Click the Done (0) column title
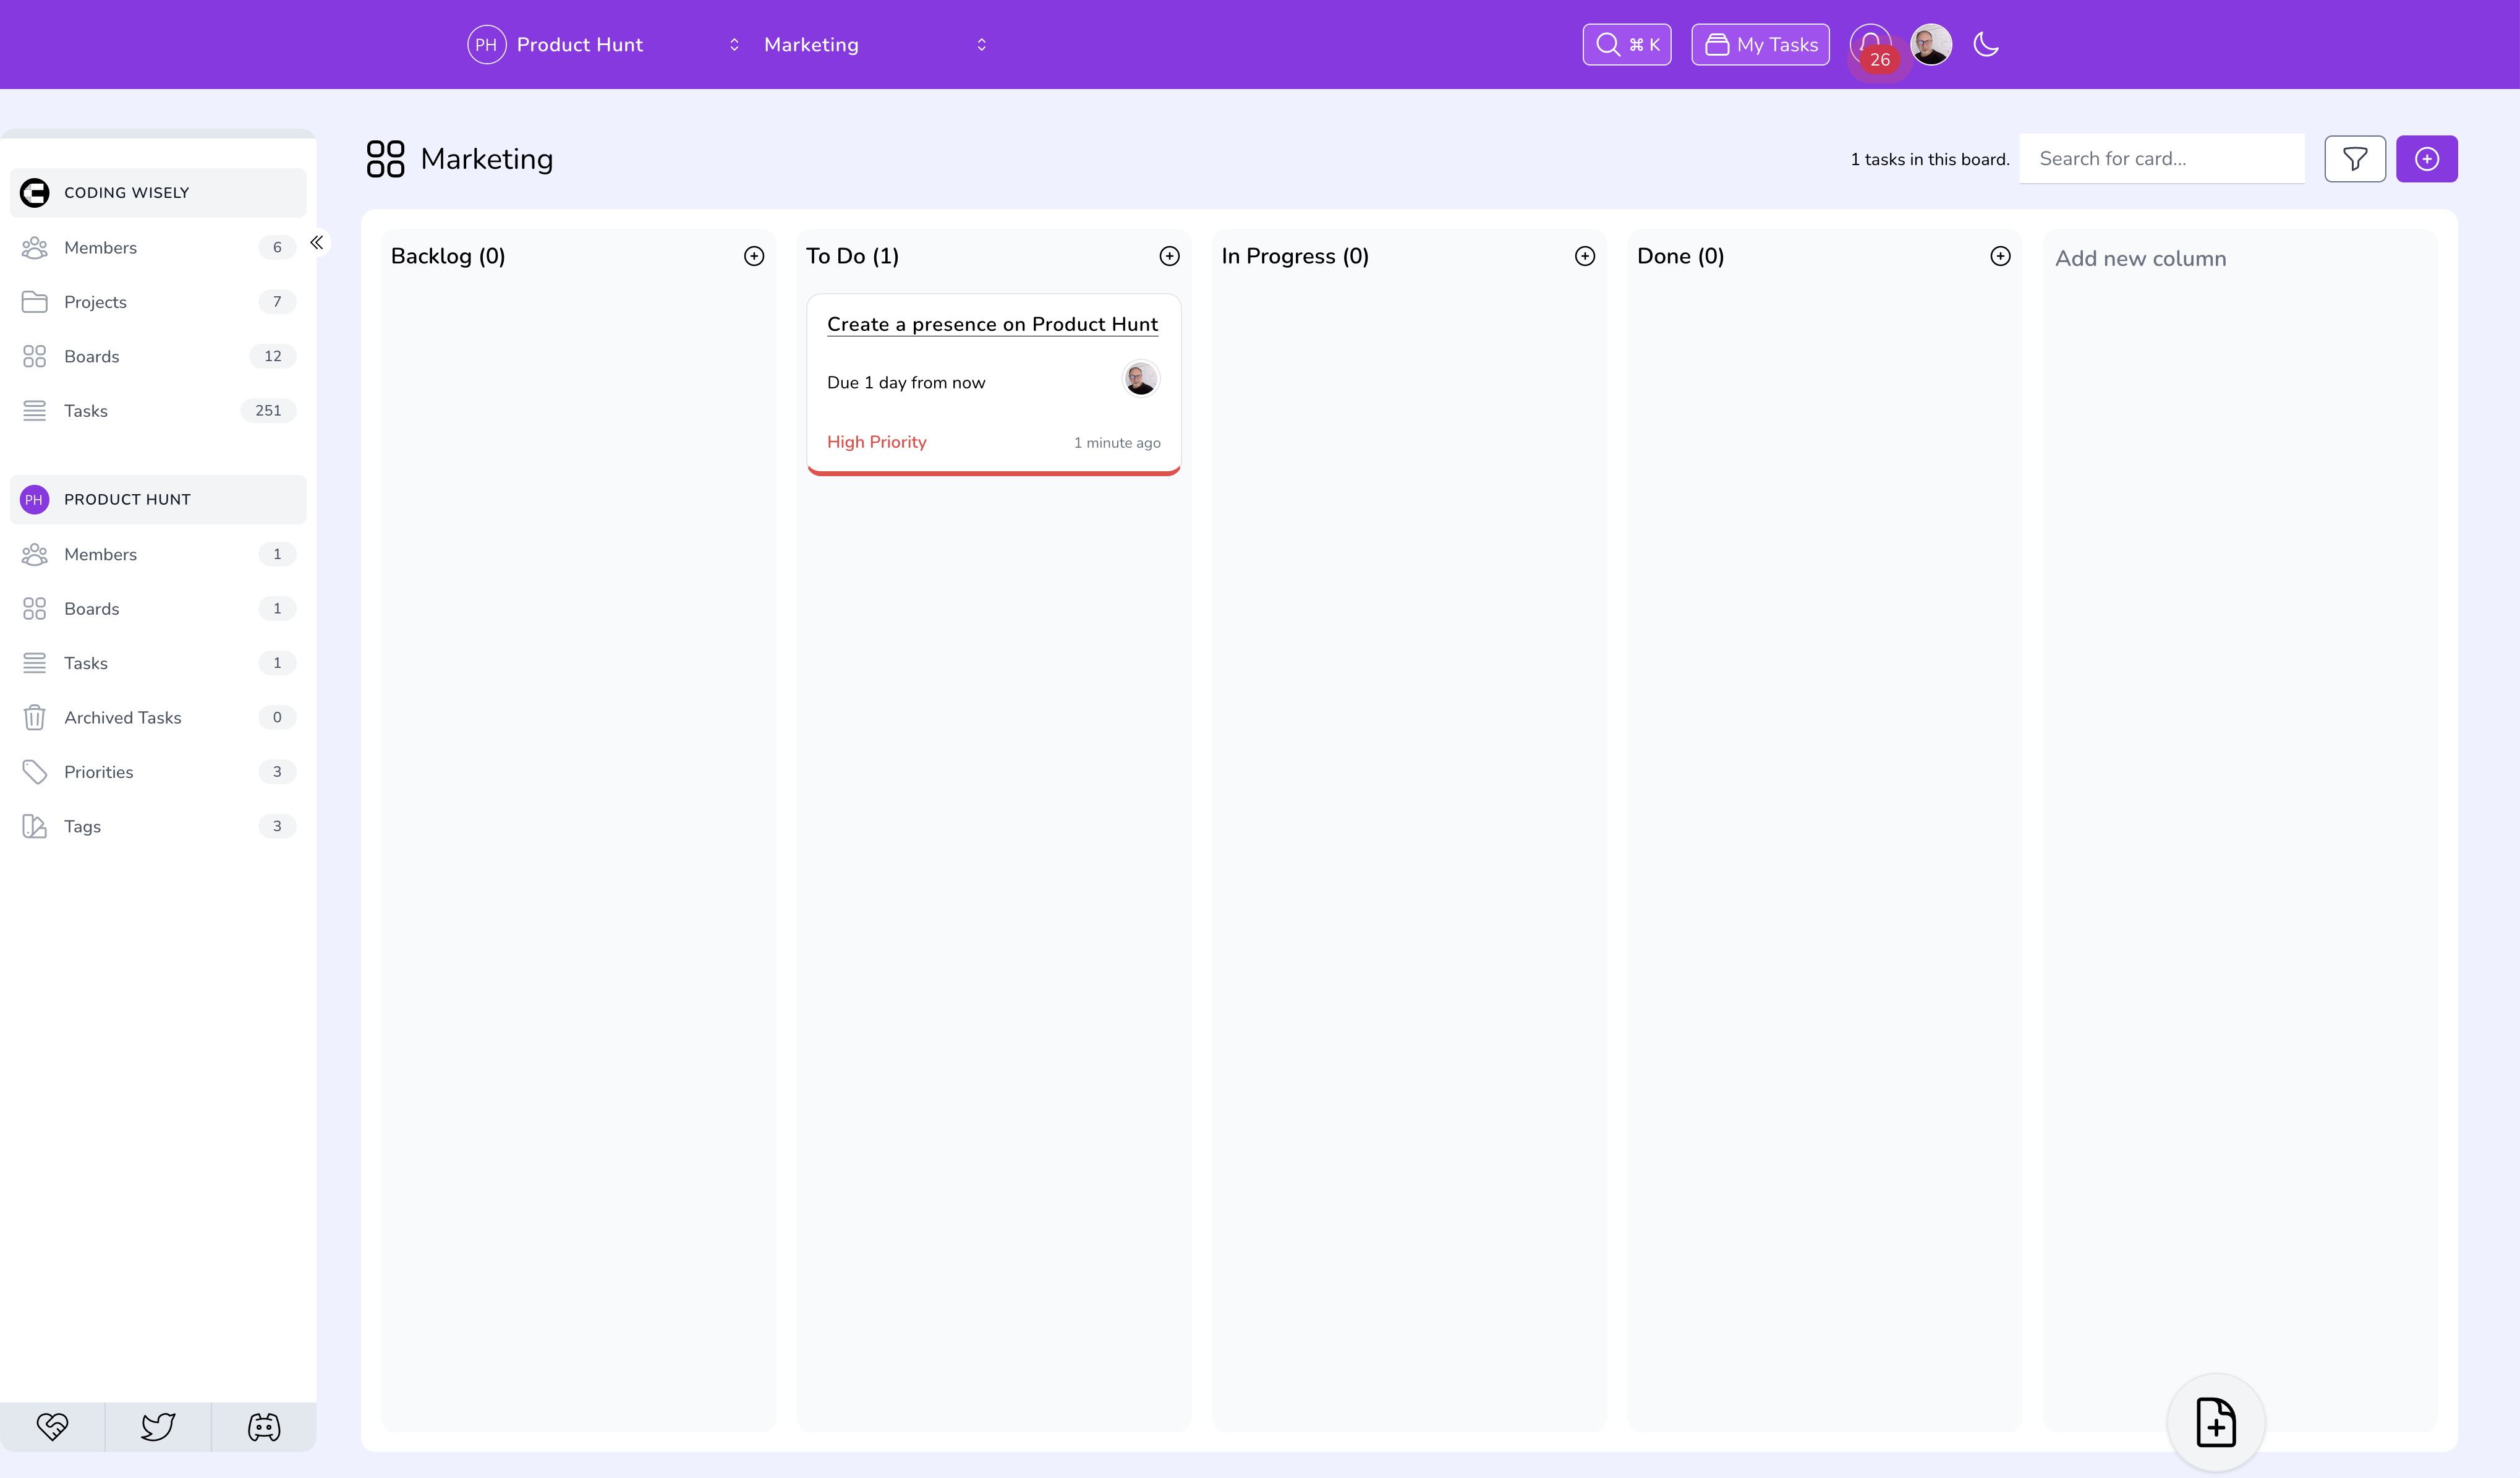Viewport: 2520px width, 1478px height. (1680, 257)
